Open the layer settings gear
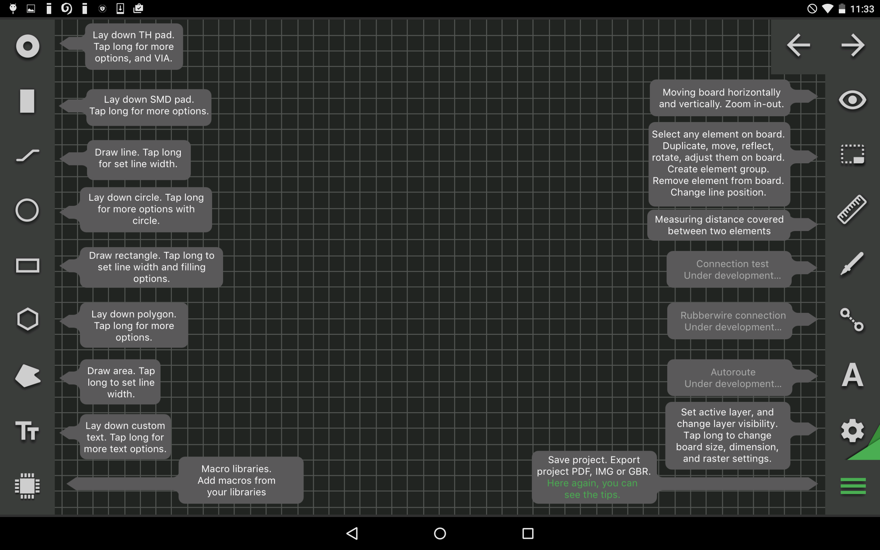880x550 pixels. click(x=852, y=430)
